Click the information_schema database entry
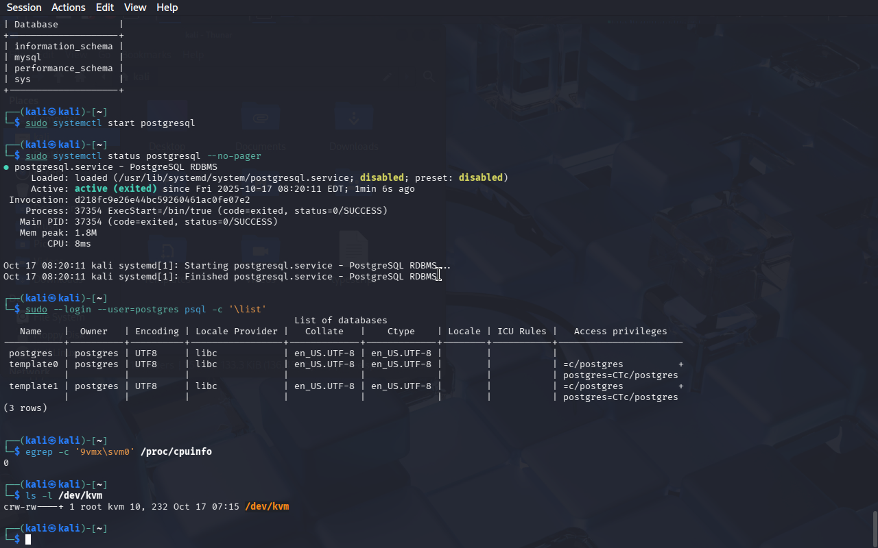878x548 pixels. [64, 47]
